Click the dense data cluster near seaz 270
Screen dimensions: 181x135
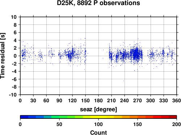tap(136, 54)
